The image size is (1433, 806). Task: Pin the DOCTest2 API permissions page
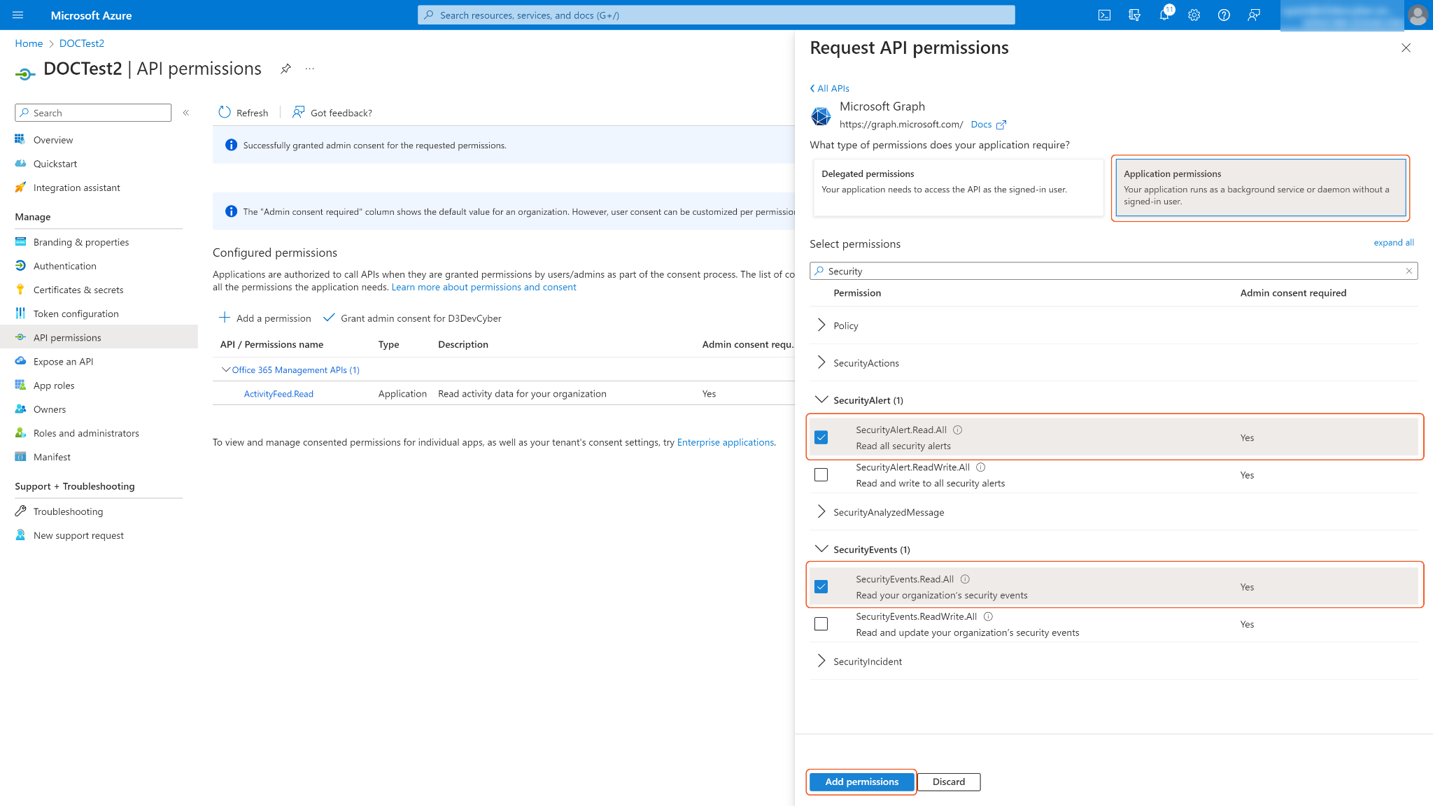pos(285,69)
